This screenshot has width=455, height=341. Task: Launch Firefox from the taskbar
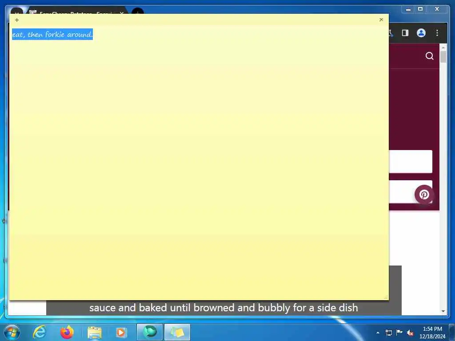(67, 332)
